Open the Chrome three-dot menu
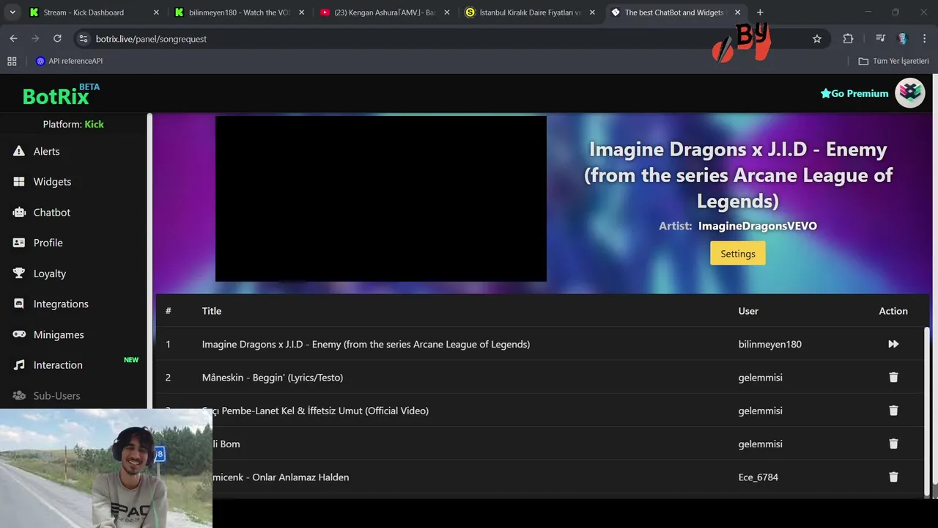 (x=924, y=39)
